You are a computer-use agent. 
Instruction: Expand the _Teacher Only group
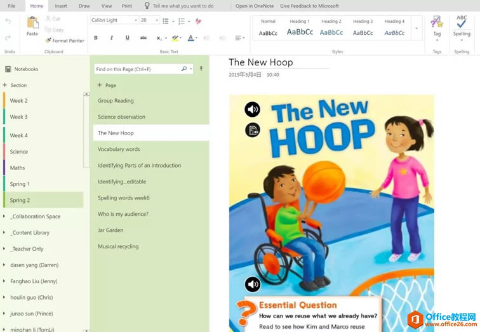coord(4,249)
